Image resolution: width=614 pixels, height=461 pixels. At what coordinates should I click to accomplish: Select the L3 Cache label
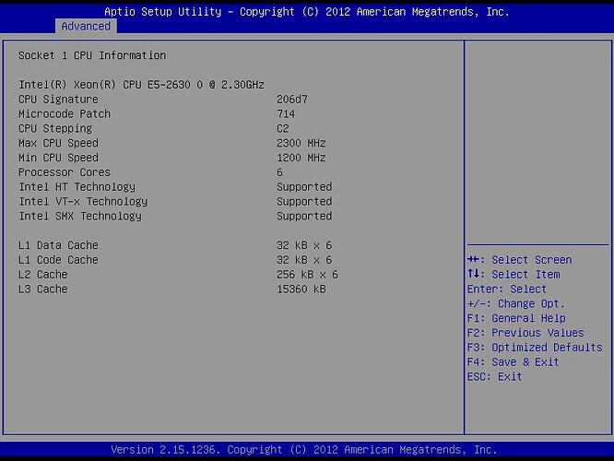click(43, 290)
